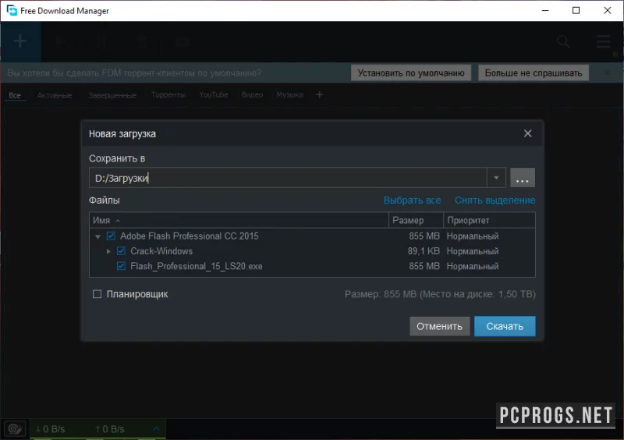This screenshot has height=440, width=624.
Task: Click the D:/Загрузки save path field
Action: [288, 178]
